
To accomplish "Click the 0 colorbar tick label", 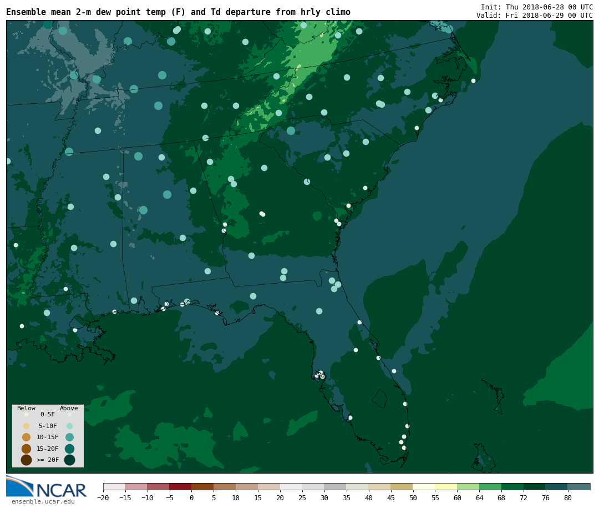I will point(192,497).
